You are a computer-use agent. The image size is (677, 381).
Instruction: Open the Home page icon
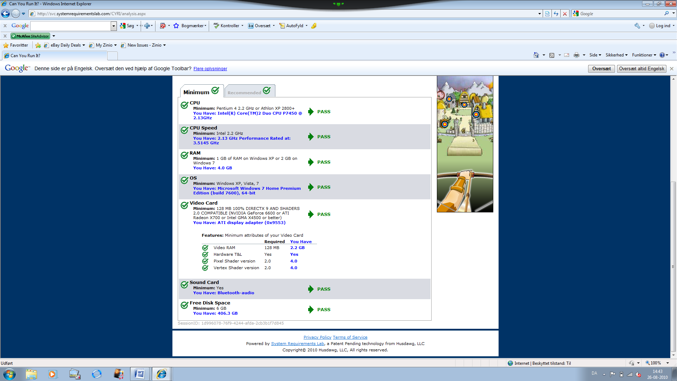[x=536, y=55]
